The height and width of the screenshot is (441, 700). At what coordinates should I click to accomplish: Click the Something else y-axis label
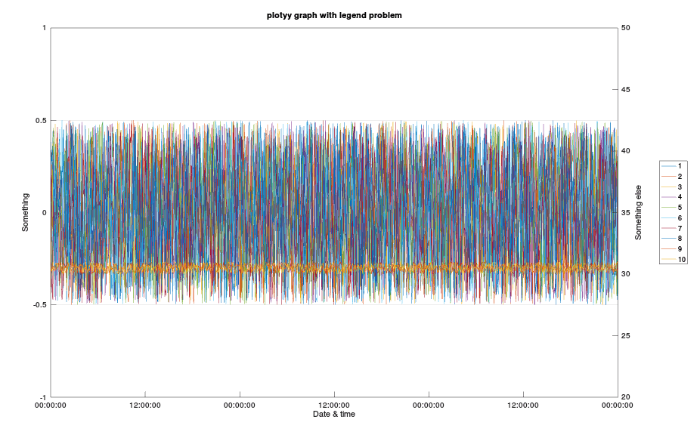click(639, 212)
